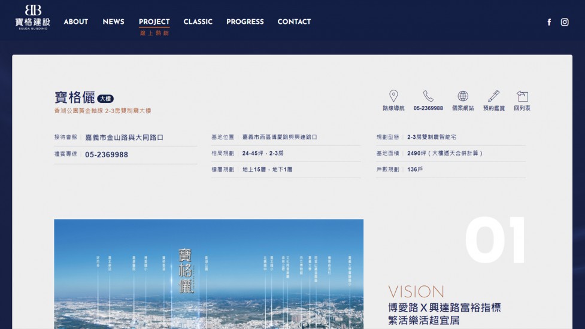Select the PROJECT menu item
585x329 pixels.
click(x=154, y=22)
